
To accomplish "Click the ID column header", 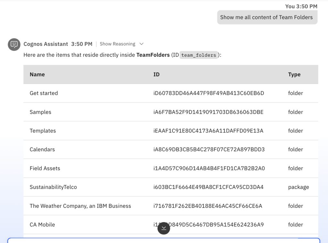I will 156,74.
